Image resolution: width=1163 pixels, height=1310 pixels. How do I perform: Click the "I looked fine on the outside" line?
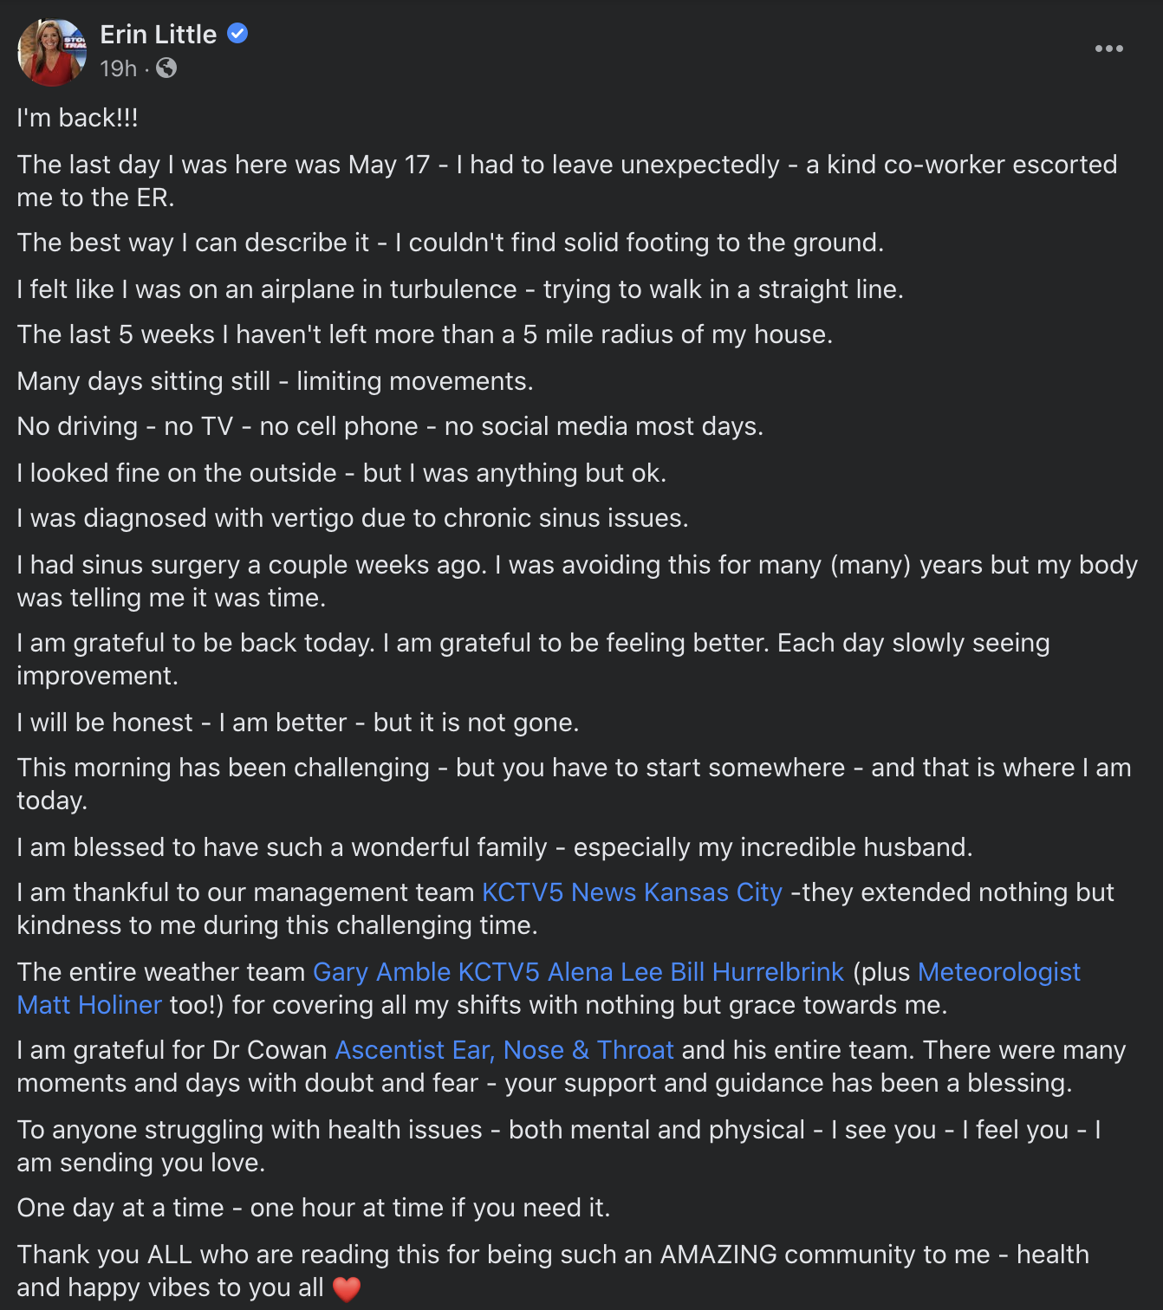(341, 473)
